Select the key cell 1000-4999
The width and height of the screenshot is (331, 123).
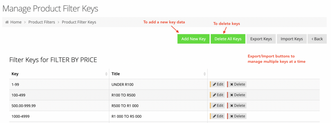pos(59,116)
